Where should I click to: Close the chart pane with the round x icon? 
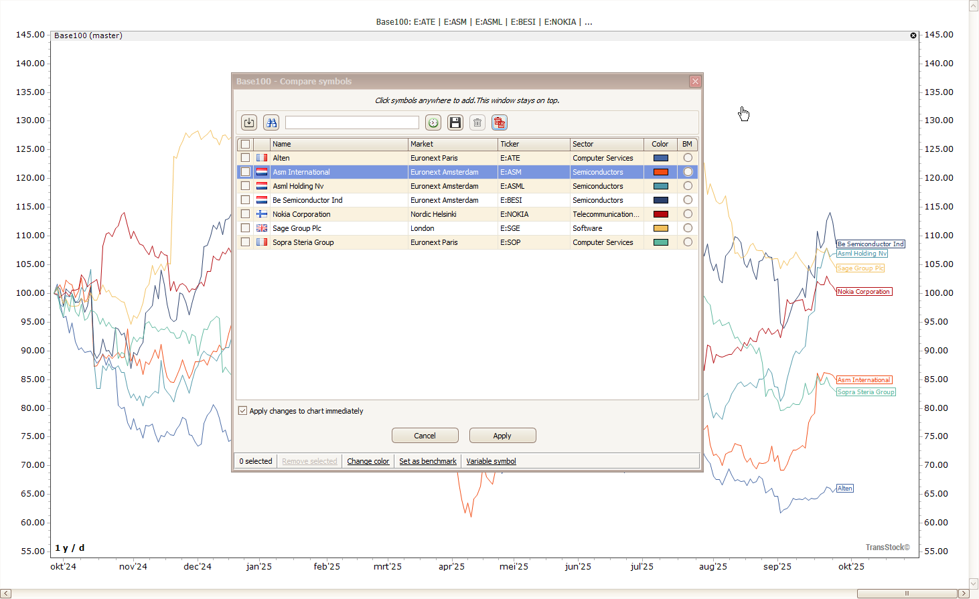click(913, 35)
